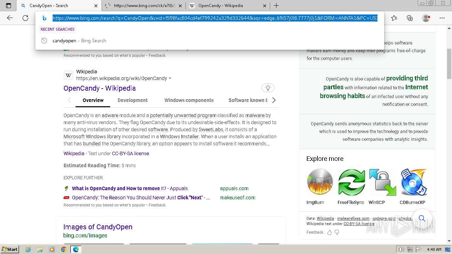This screenshot has height=254, width=452.
Task: Reload the page with the refresh icon
Action: click(25, 18)
